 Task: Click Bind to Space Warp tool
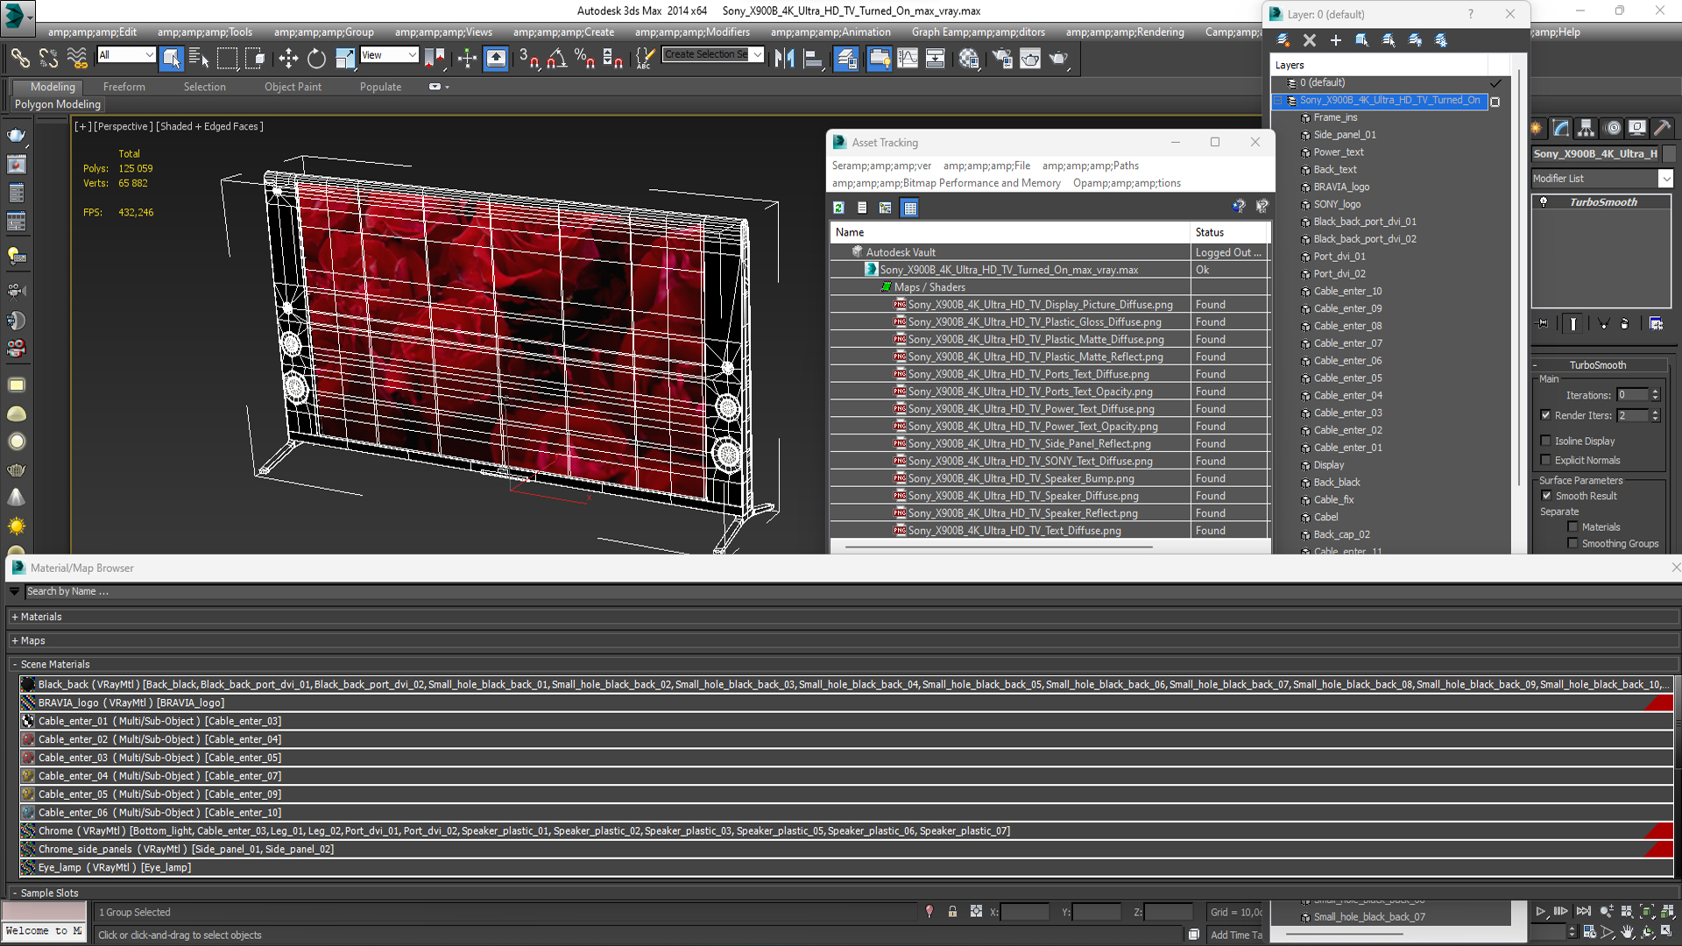point(77,58)
